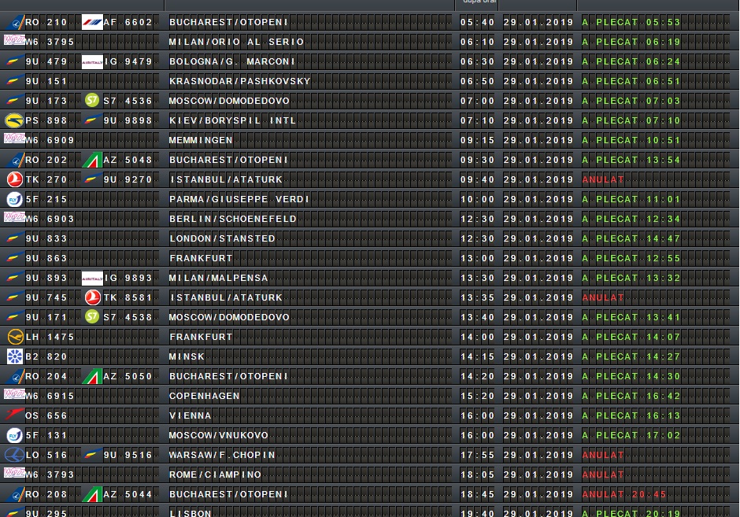Viewport: 740px width, 517px height.
Task: Select the ROME/CIAMPINO destination
Action: [215, 475]
